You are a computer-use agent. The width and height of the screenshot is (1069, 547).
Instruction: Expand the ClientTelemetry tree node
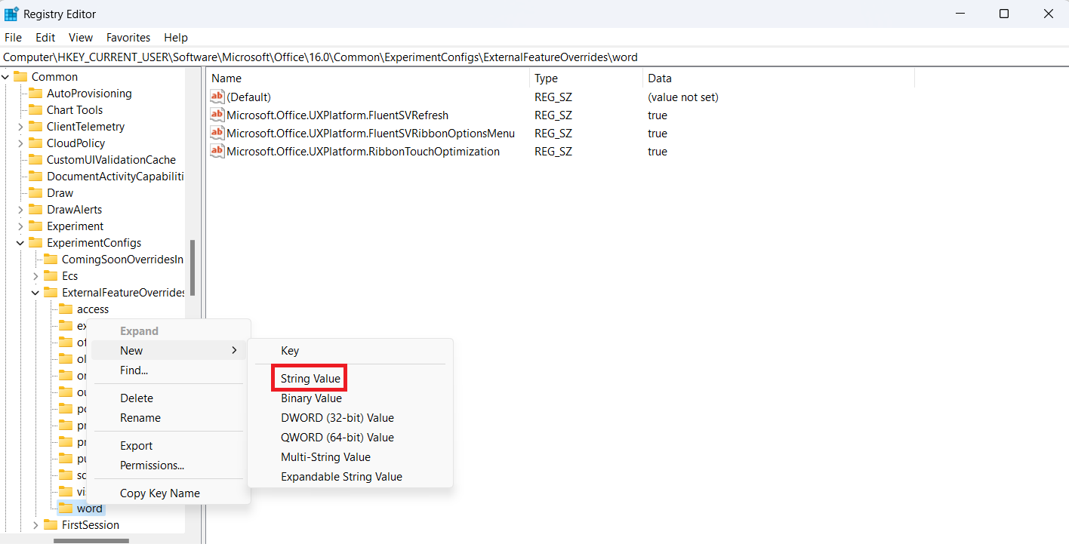point(20,127)
